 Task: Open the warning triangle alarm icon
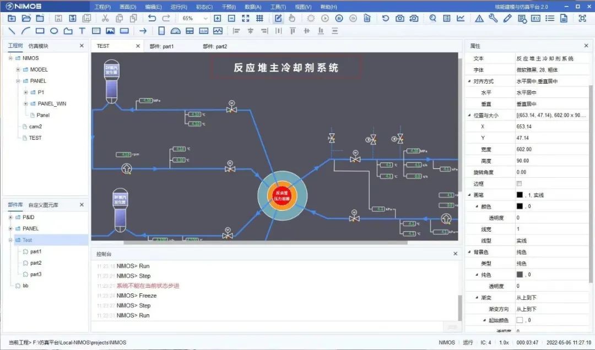coord(479,18)
